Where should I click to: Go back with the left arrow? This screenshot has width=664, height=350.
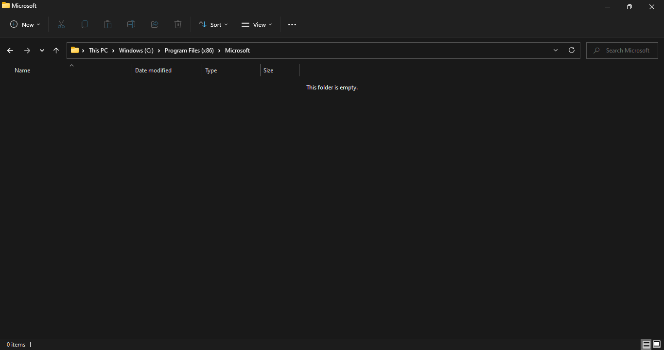(10, 51)
